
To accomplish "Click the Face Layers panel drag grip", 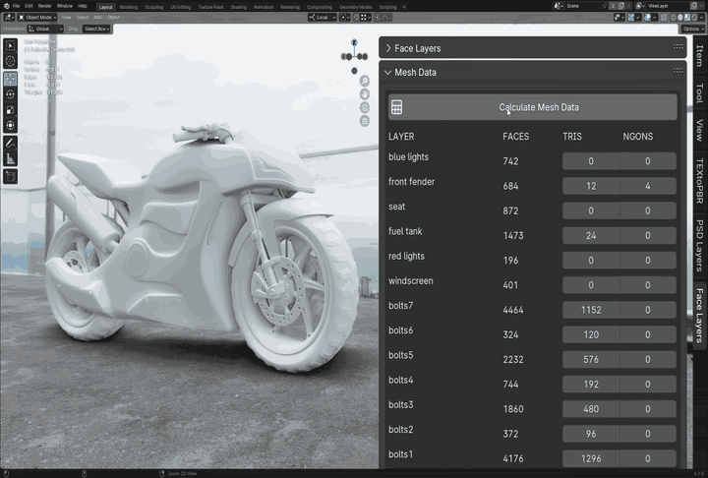I will click(x=678, y=46).
